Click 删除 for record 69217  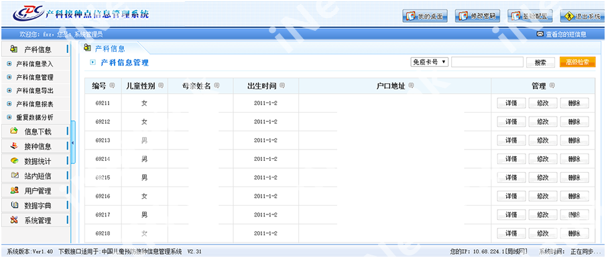tap(574, 214)
